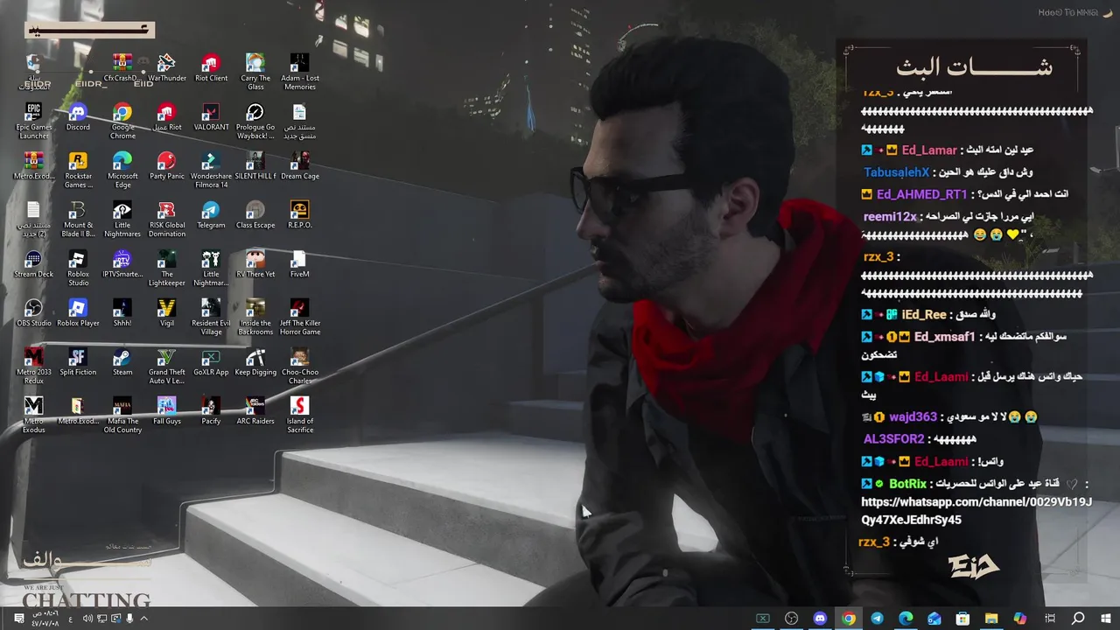Select Metro 2033 Redux desktop icon
The width and height of the screenshot is (1120, 630).
tap(33, 366)
